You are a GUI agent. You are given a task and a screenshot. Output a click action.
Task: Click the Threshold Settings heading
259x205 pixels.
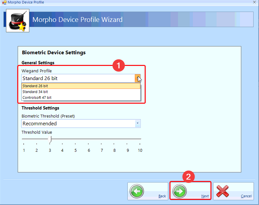point(41,108)
